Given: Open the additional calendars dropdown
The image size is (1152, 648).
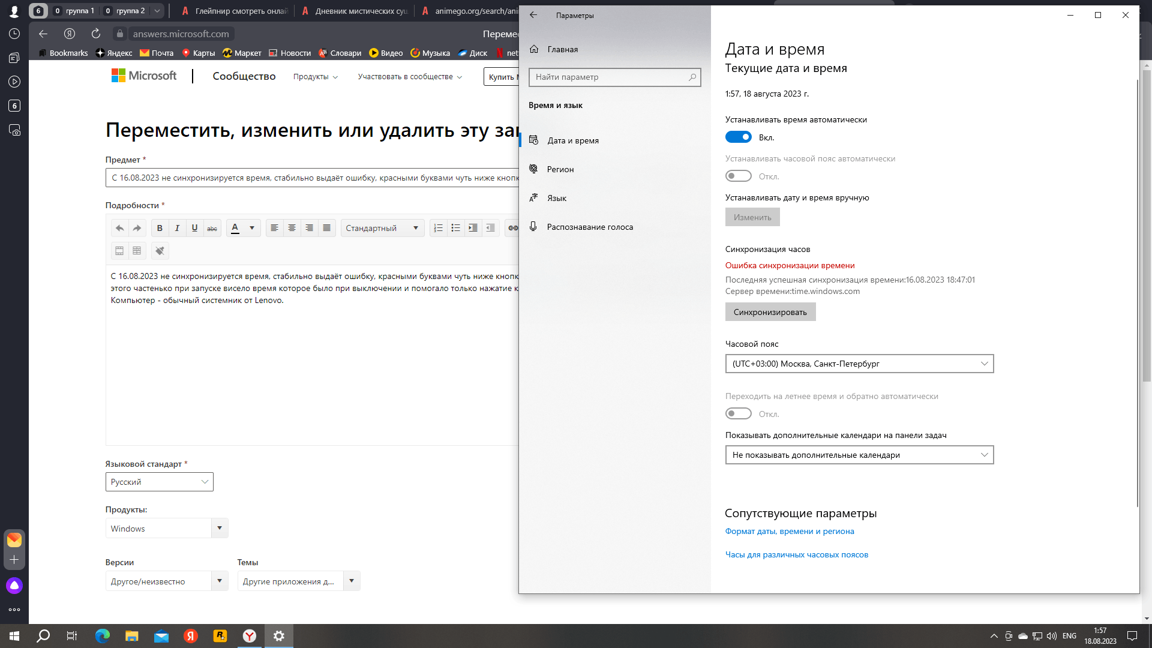Looking at the screenshot, I should click(859, 455).
